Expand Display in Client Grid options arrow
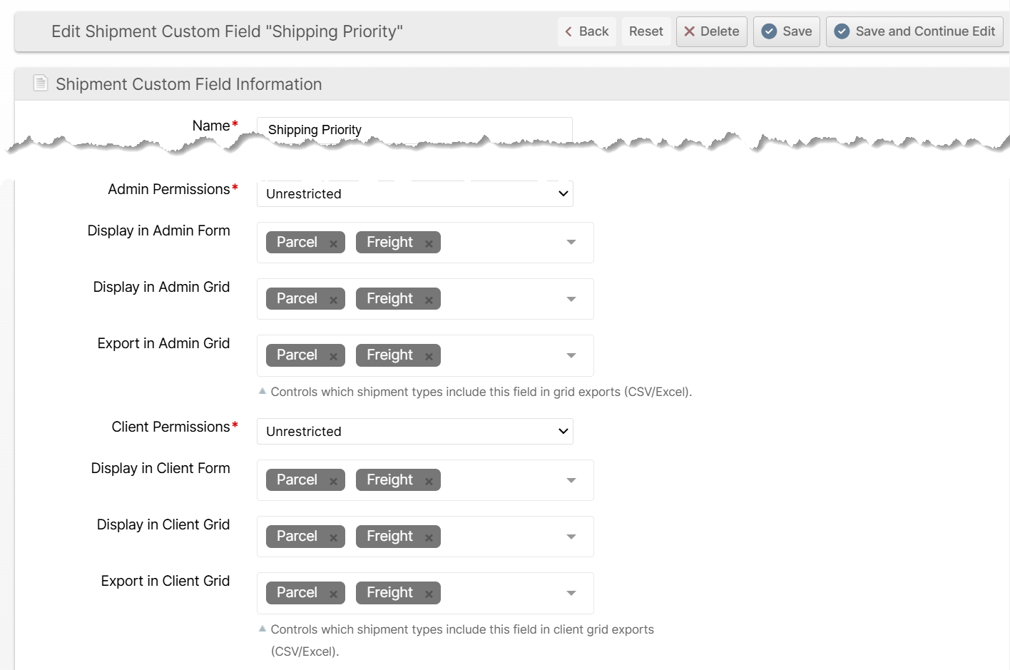Image resolution: width=1010 pixels, height=670 pixels. click(x=571, y=537)
